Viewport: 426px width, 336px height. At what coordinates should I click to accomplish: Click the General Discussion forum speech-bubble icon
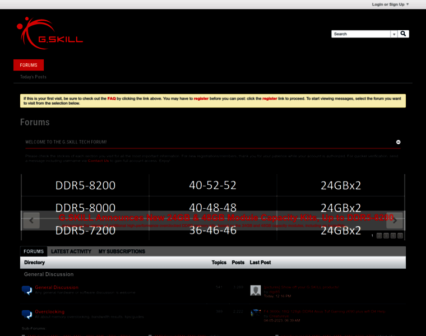coord(27,290)
